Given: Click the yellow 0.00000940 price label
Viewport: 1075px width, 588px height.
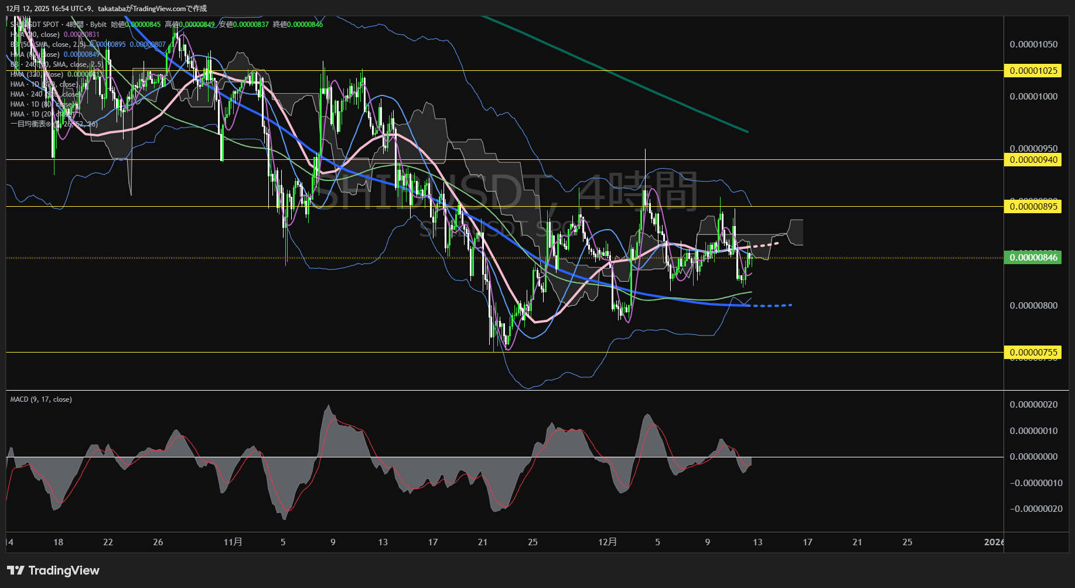Looking at the screenshot, I should pyautogui.click(x=1033, y=160).
